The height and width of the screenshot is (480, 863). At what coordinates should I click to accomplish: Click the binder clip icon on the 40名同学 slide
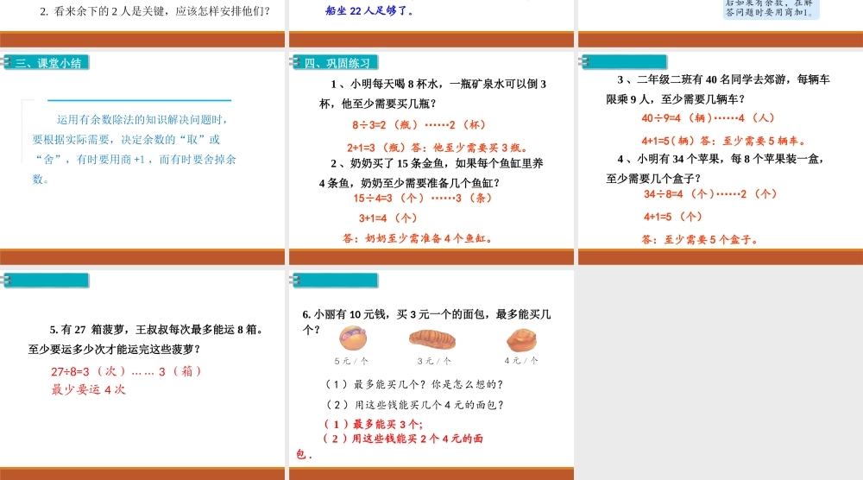click(585, 62)
